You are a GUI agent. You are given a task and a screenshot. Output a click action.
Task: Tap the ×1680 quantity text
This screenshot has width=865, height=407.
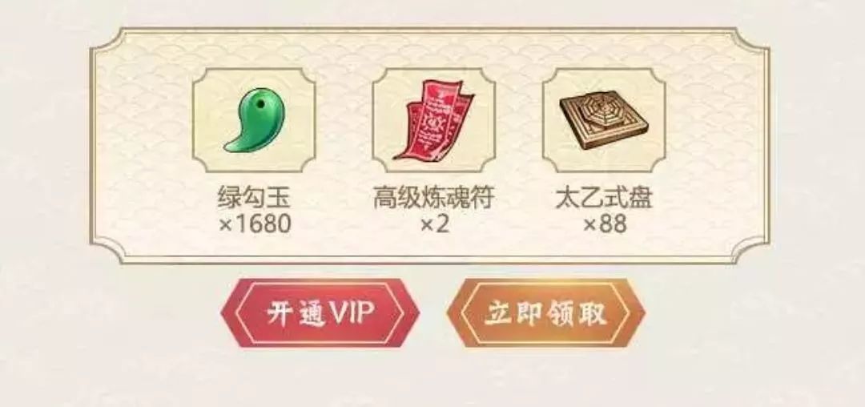point(255,224)
